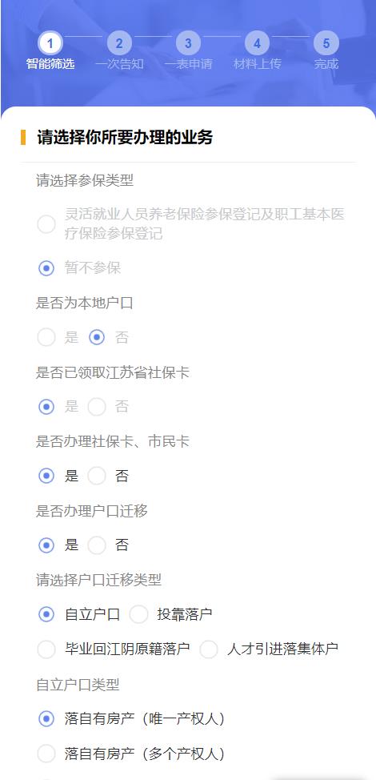This screenshot has width=376, height=780.
Task: Select 落自有房产（唯一产权人）option
Action: point(46,719)
